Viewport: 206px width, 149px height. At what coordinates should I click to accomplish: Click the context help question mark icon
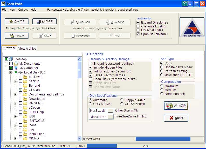pyautogui.click(x=184, y=4)
